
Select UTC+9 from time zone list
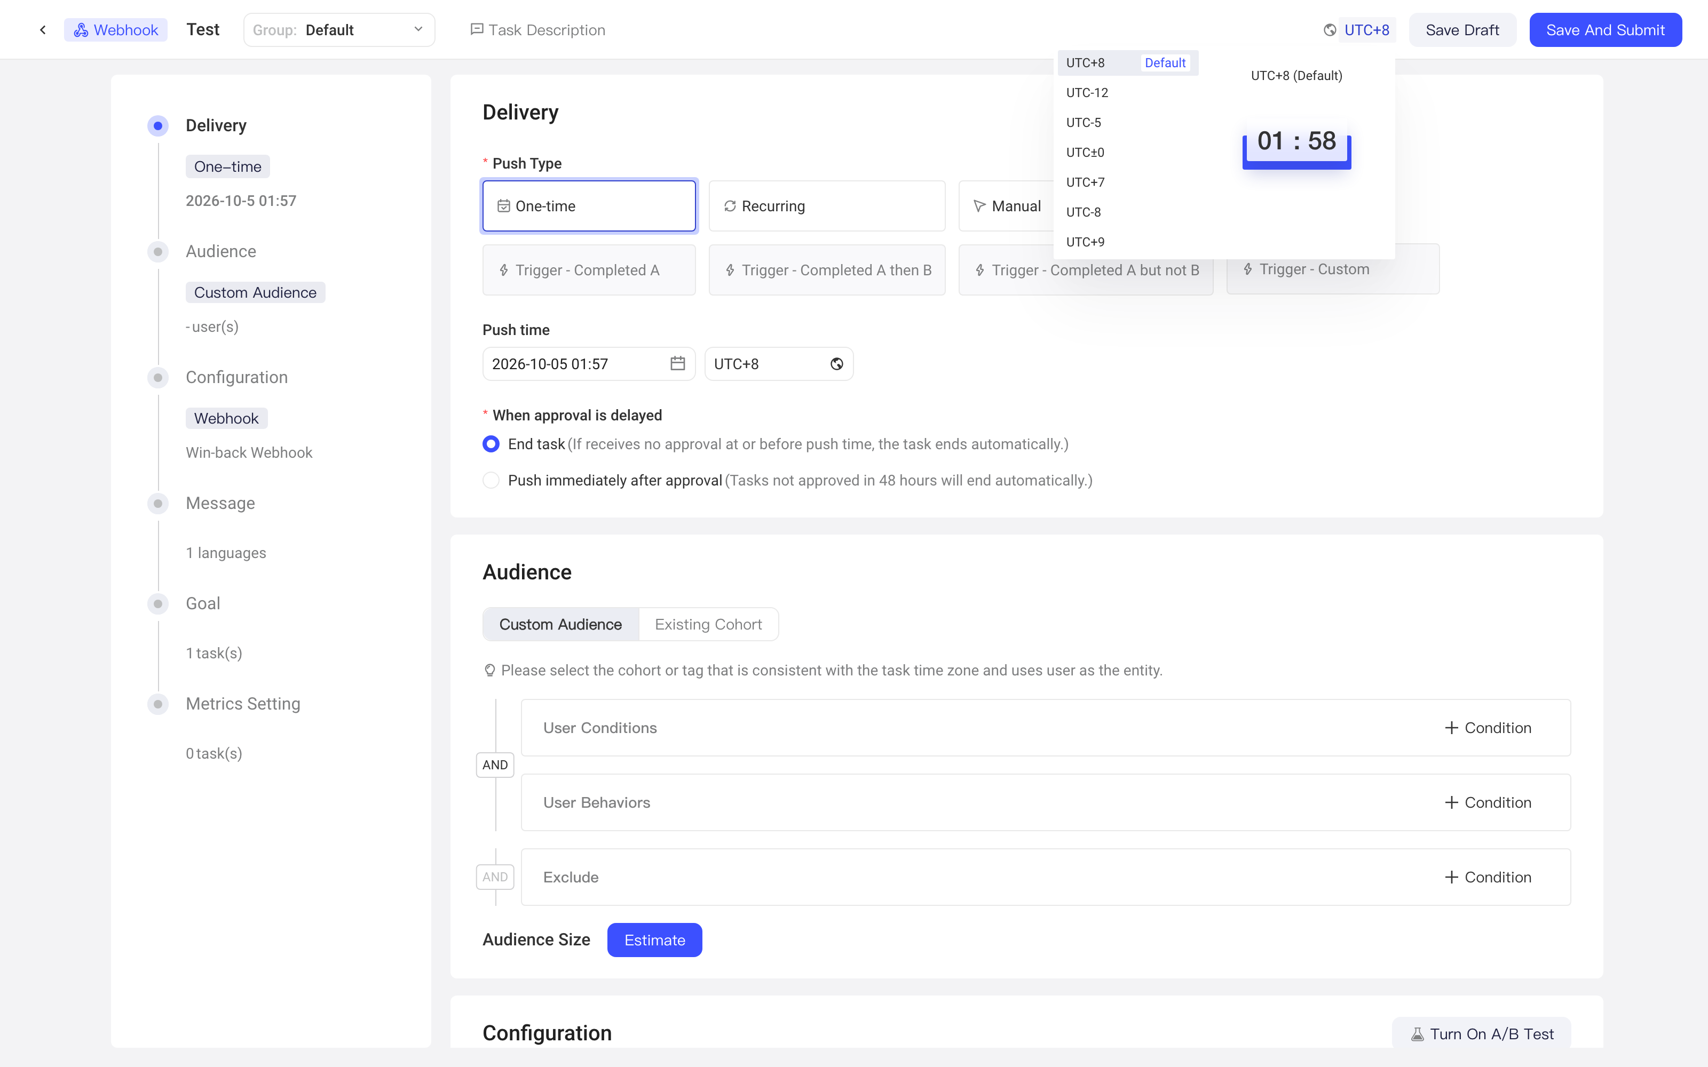(x=1128, y=242)
